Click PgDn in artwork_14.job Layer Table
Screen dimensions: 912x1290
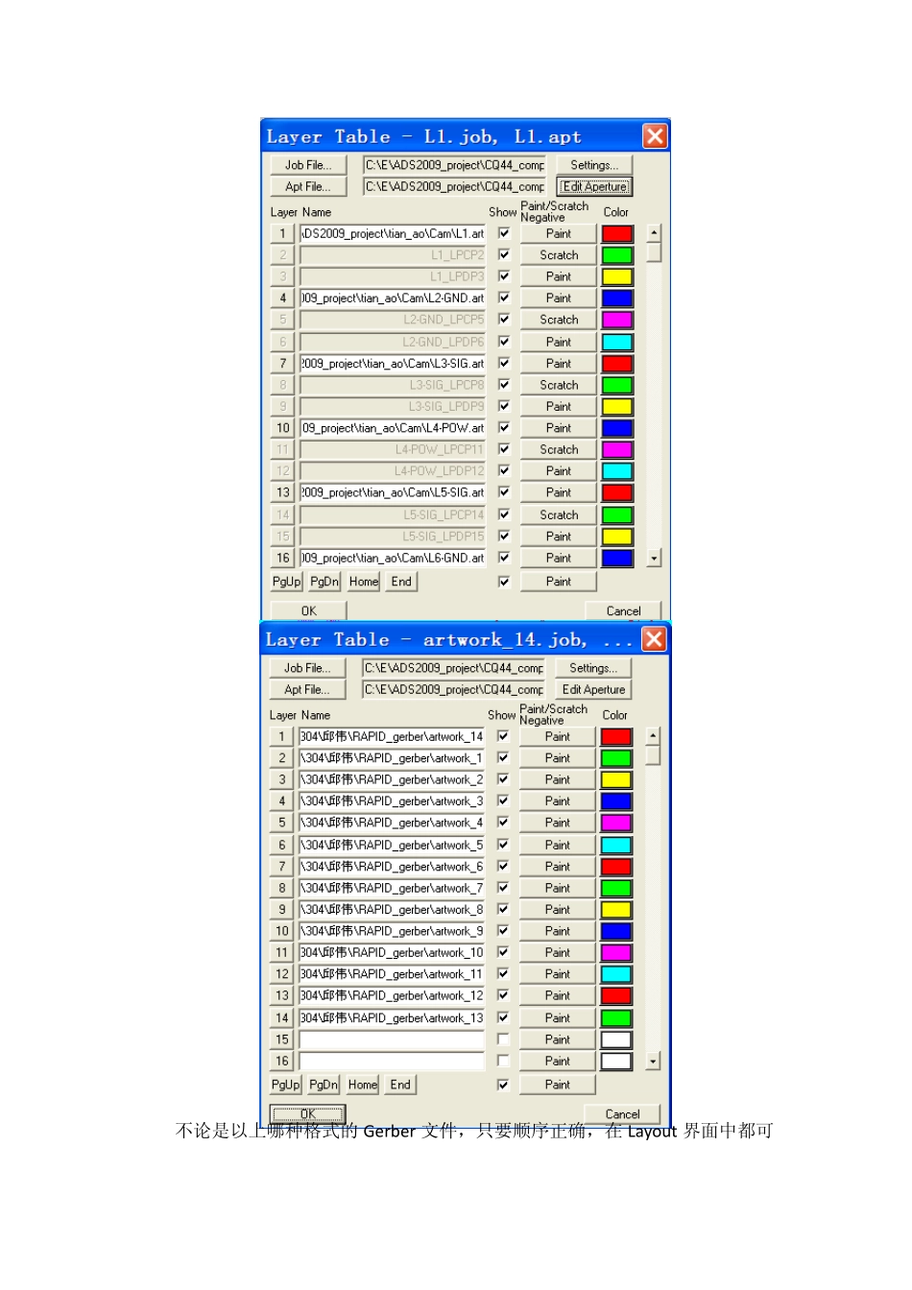tap(324, 1085)
